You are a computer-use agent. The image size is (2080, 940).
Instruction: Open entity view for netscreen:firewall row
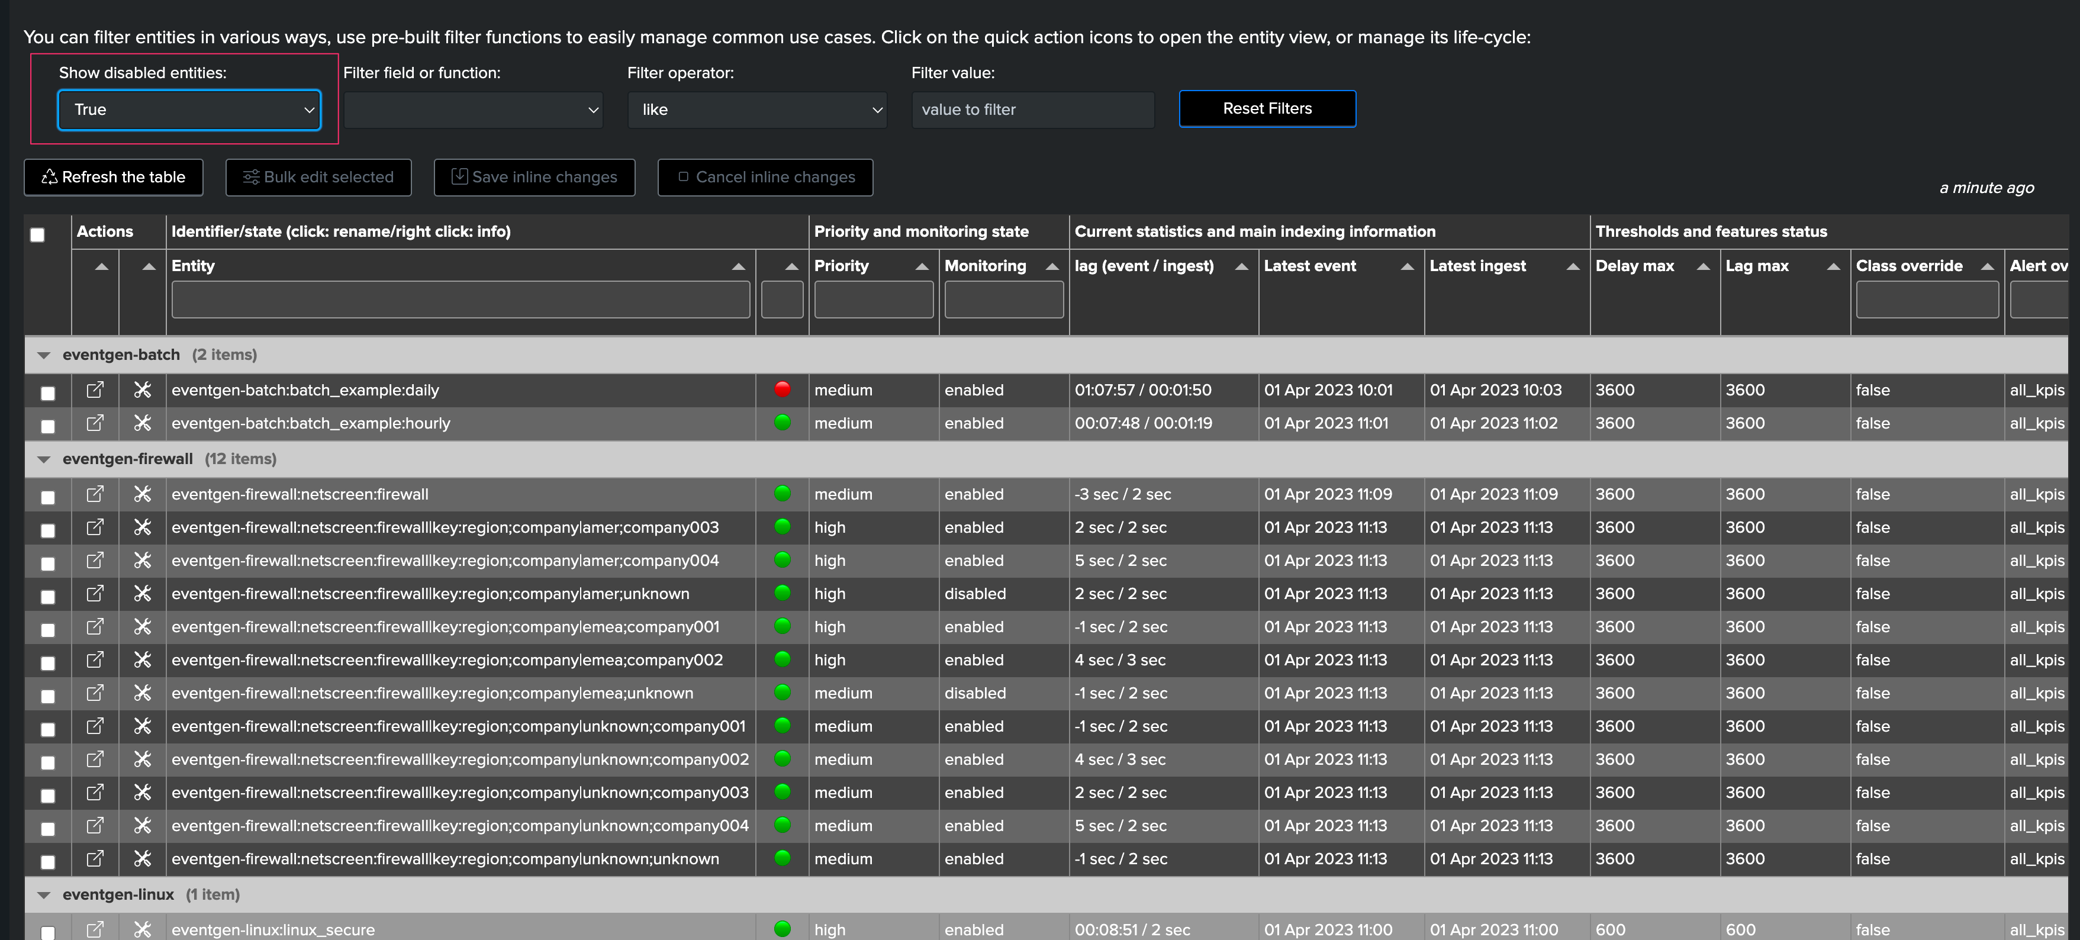click(95, 494)
